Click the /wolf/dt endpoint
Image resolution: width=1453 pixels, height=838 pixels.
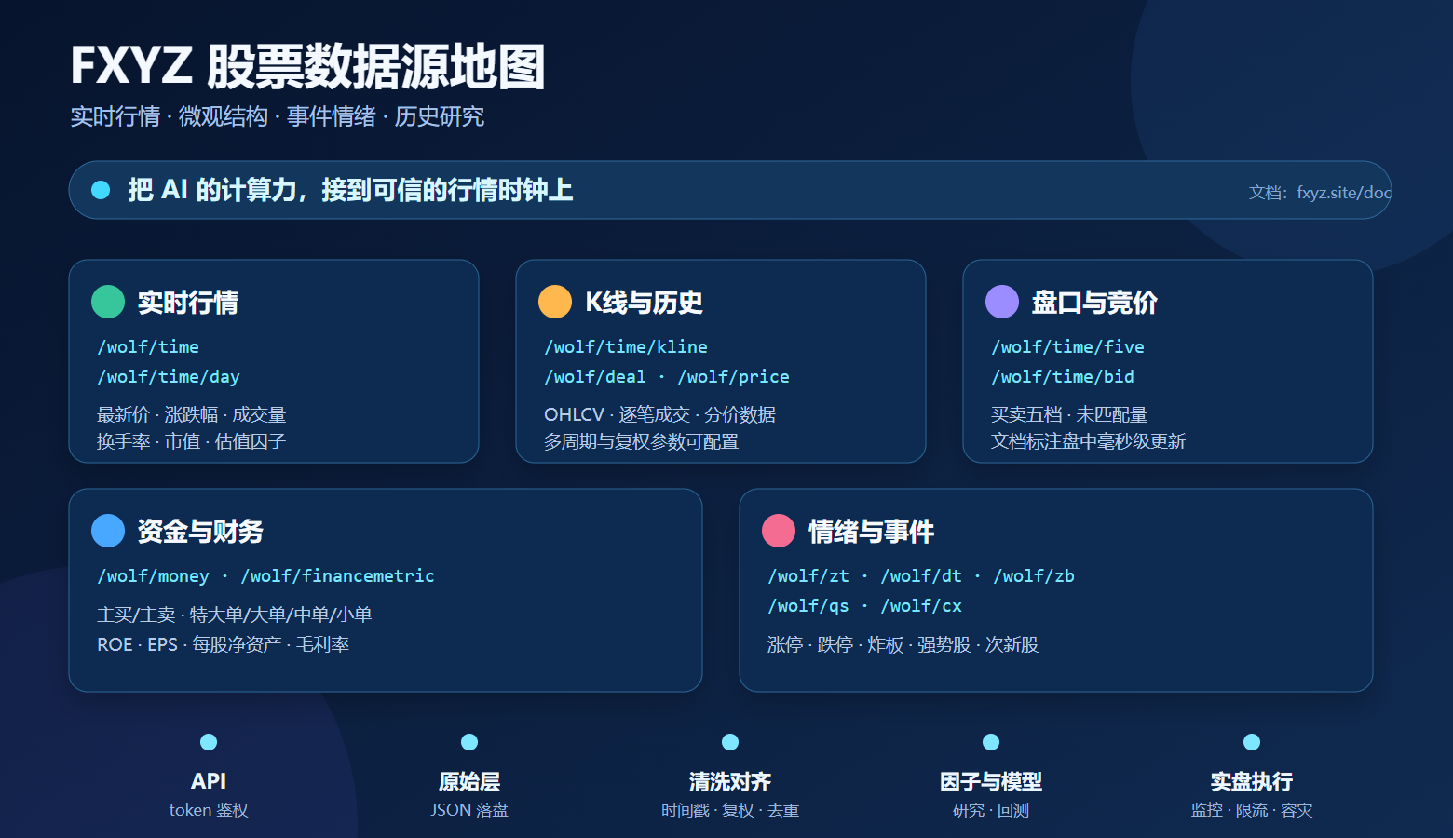[921, 576]
